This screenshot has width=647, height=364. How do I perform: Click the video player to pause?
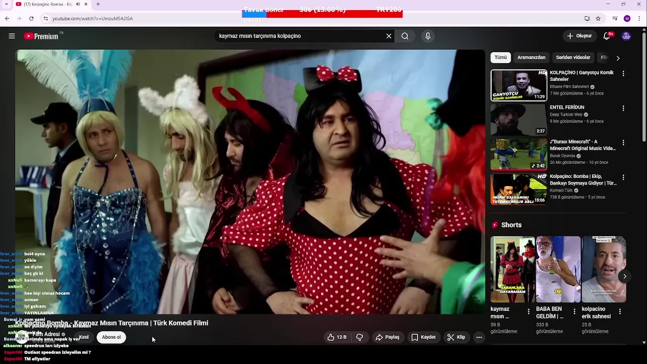[250, 182]
